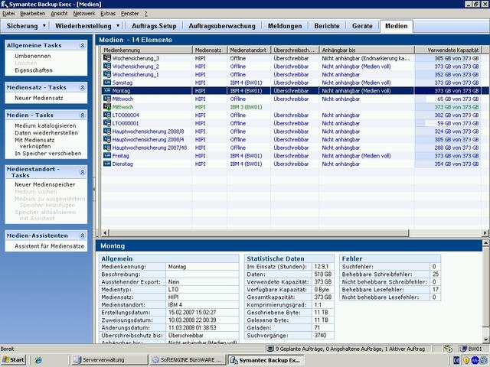
Task: Collapse the Medien - Tasks panel
Action: pos(83,115)
